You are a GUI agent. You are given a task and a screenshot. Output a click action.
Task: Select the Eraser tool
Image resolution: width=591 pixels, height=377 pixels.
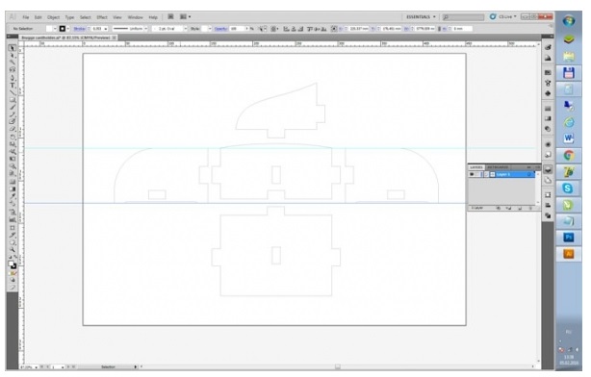click(x=13, y=129)
